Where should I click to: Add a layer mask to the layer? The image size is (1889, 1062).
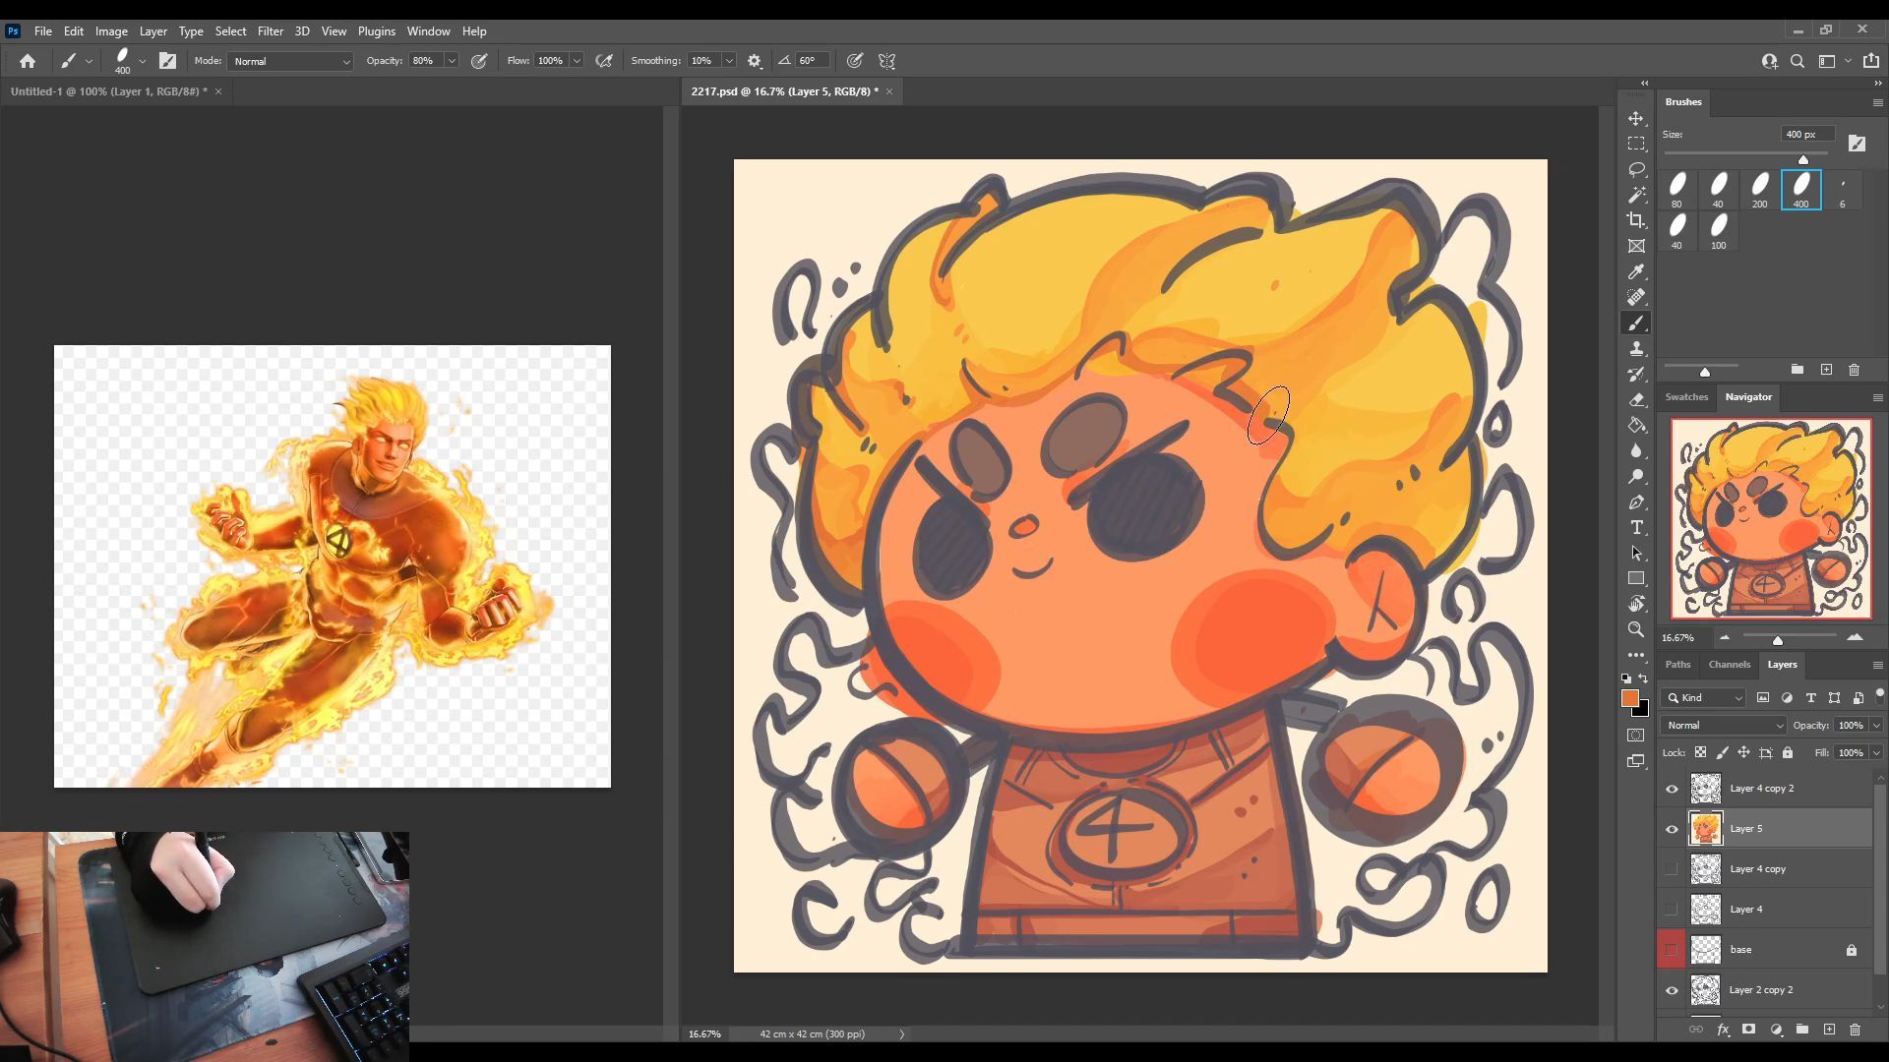point(1748,1030)
